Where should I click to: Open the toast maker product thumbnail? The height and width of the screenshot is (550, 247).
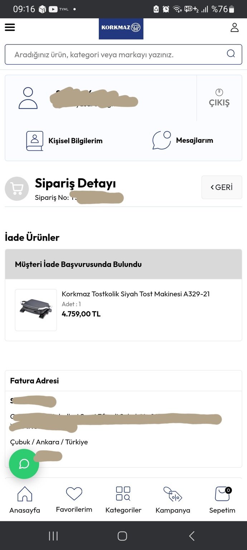(x=36, y=310)
